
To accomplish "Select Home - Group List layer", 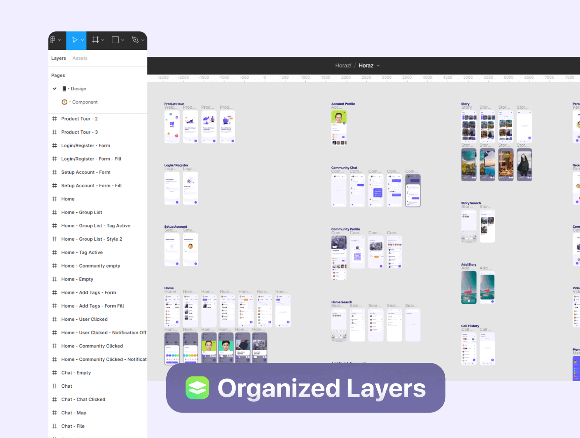I will pyautogui.click(x=82, y=212).
